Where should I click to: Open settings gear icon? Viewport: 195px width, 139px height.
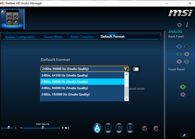180,25
